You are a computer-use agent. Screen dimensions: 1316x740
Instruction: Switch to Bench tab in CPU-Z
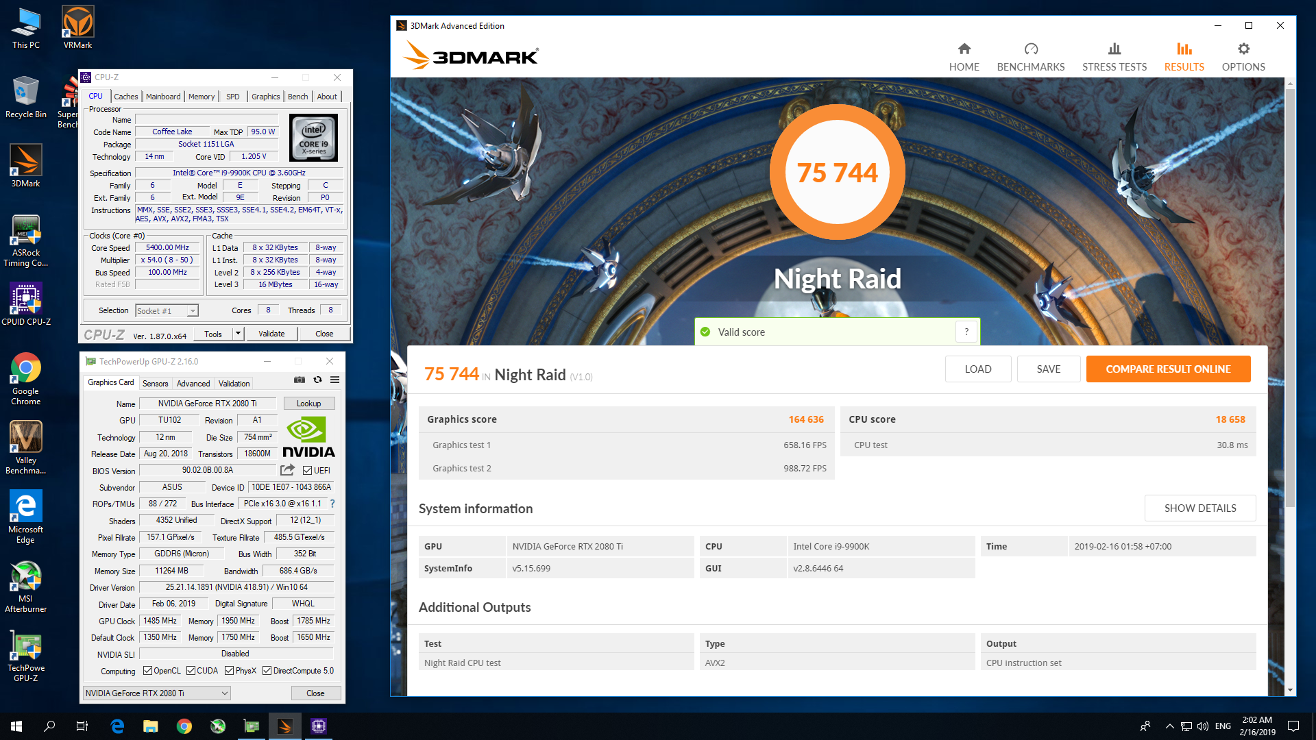297,97
